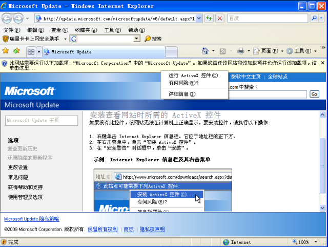Open recent pages dropdown next to Forward

point(27,18)
